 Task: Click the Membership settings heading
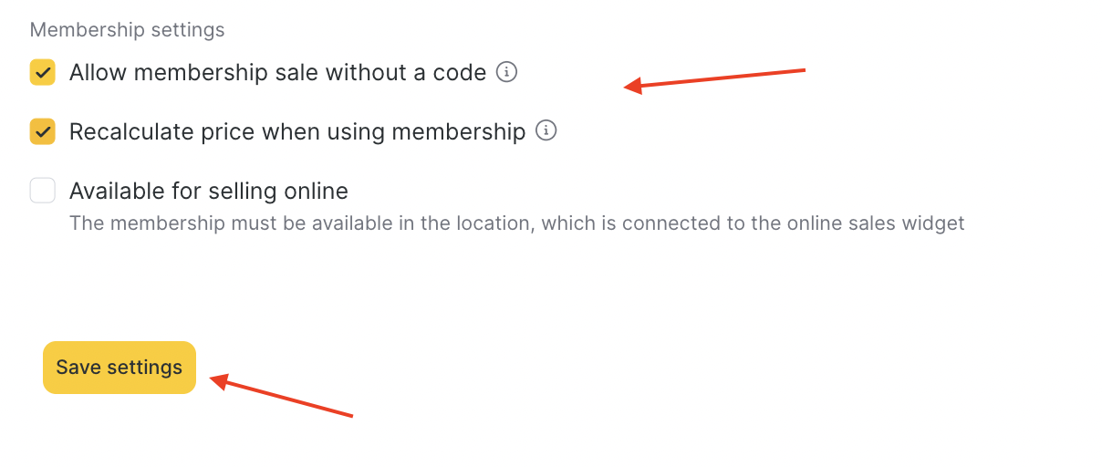(x=127, y=30)
